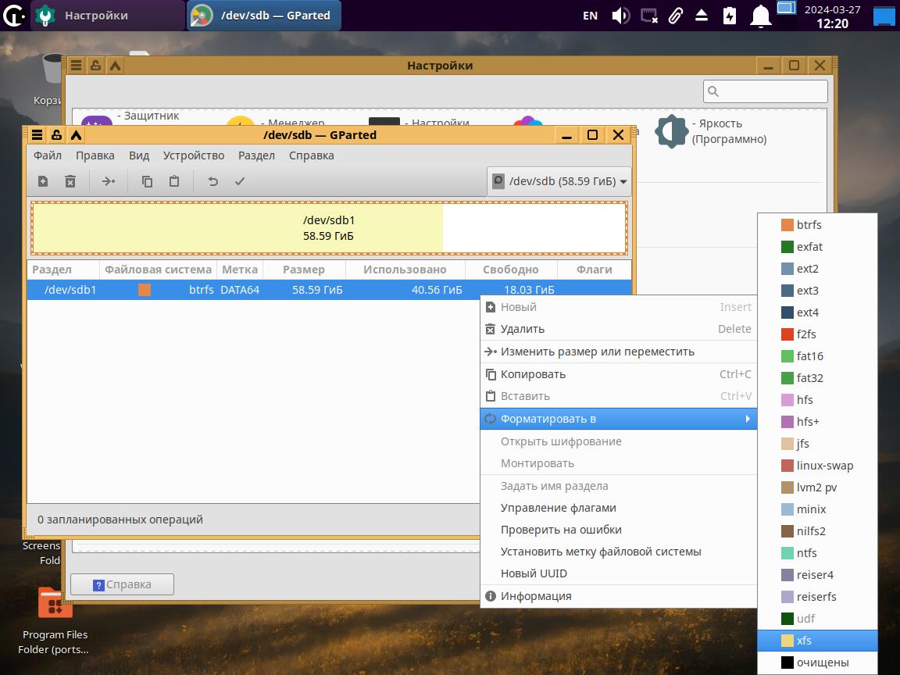Click the Метка column header

tap(239, 270)
